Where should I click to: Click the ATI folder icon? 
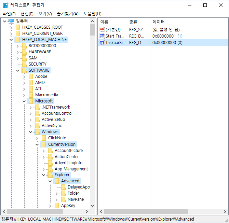click(x=31, y=88)
